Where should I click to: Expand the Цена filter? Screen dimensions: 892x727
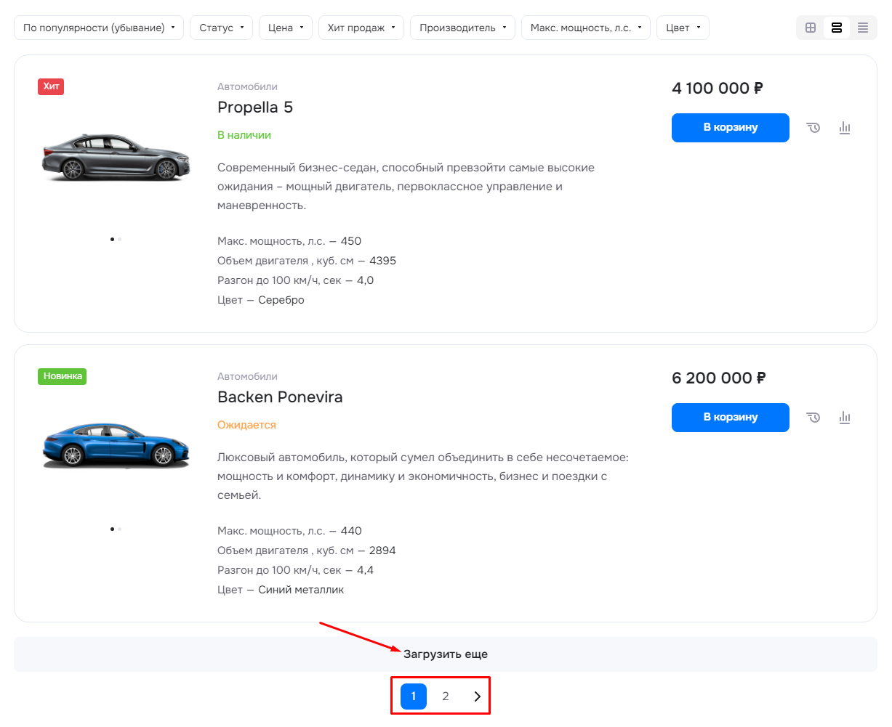pyautogui.click(x=286, y=28)
